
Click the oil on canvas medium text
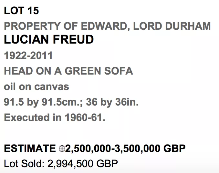(x=36, y=86)
